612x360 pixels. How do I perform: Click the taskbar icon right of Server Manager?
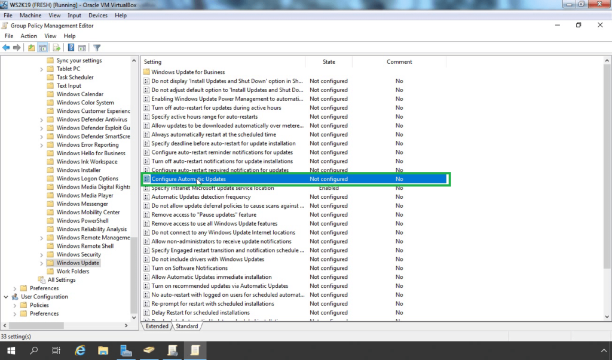point(149,350)
